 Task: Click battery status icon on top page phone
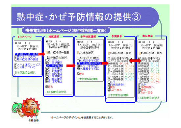click(16, 43)
